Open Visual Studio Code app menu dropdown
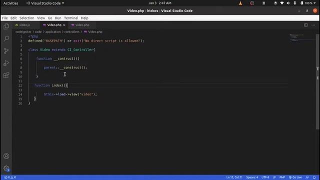Image resolution: width=320 pixels, height=180 pixels. coord(45,3)
